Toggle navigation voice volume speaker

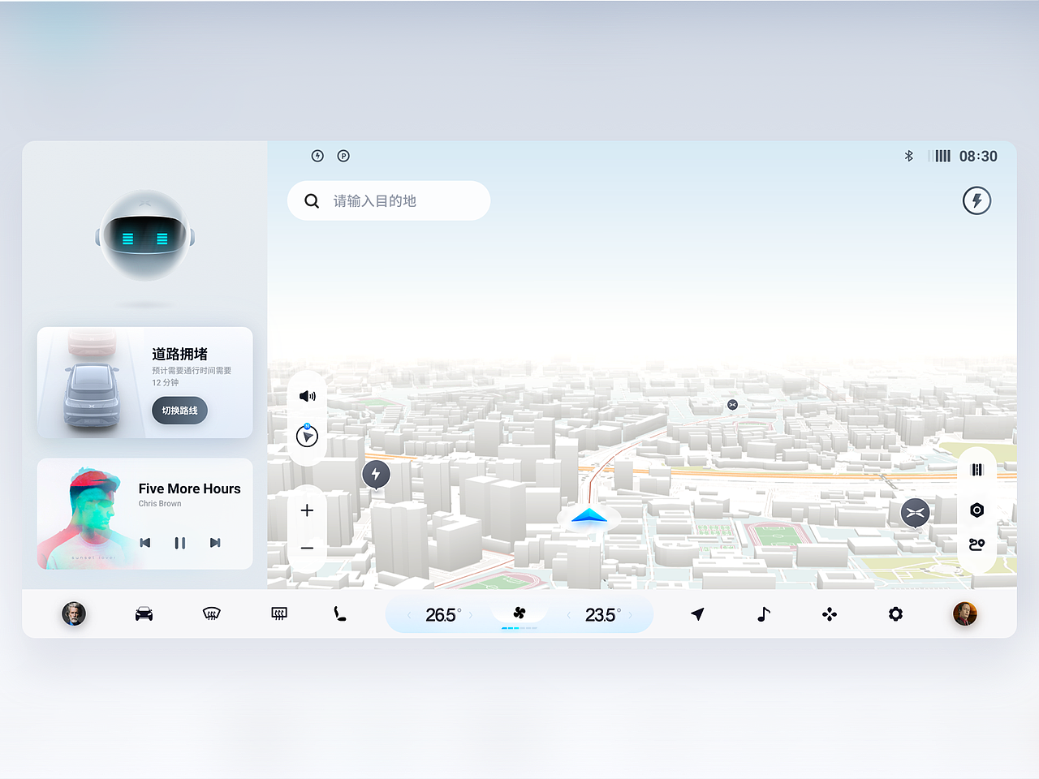pos(307,396)
